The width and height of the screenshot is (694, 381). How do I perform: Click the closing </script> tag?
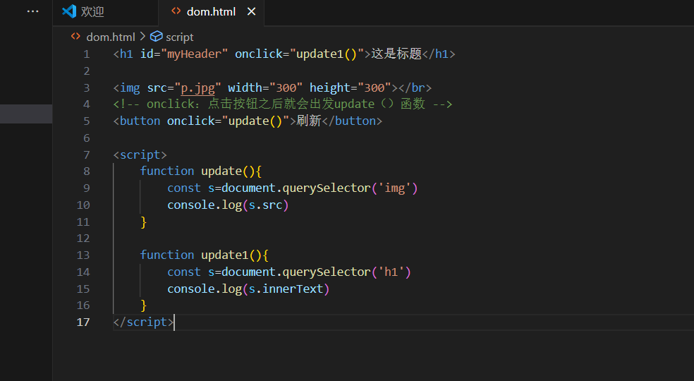[143, 322]
